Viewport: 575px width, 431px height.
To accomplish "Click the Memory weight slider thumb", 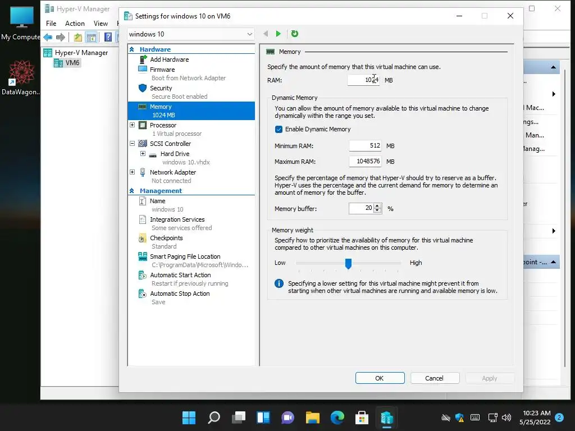I will (x=348, y=263).
